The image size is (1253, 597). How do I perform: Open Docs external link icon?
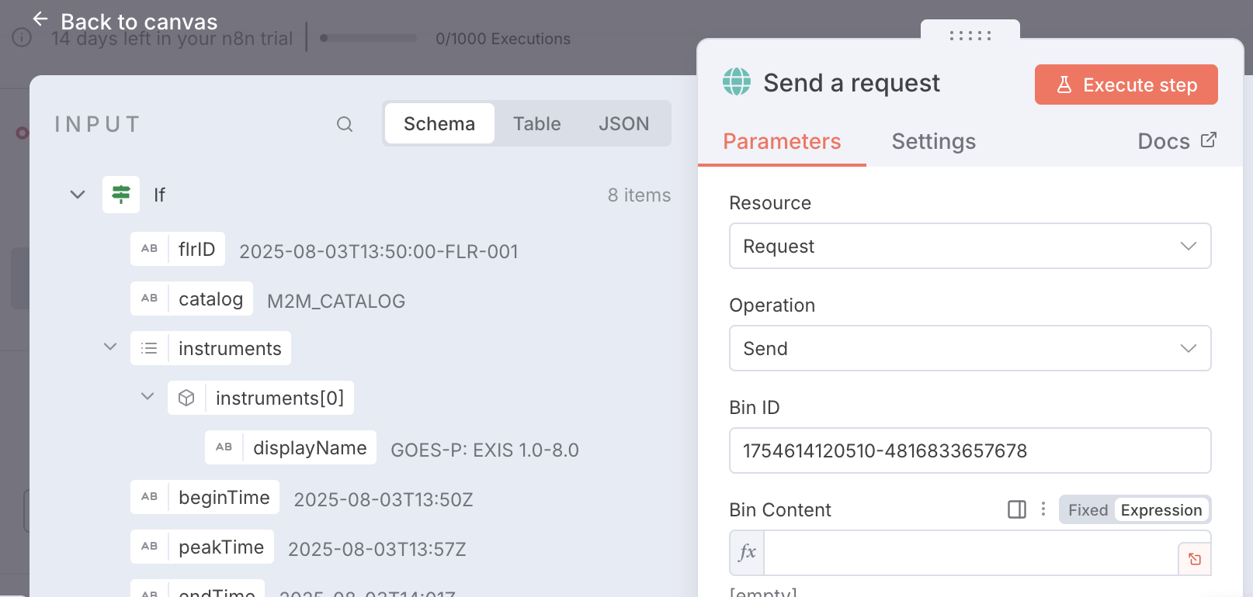click(1209, 140)
